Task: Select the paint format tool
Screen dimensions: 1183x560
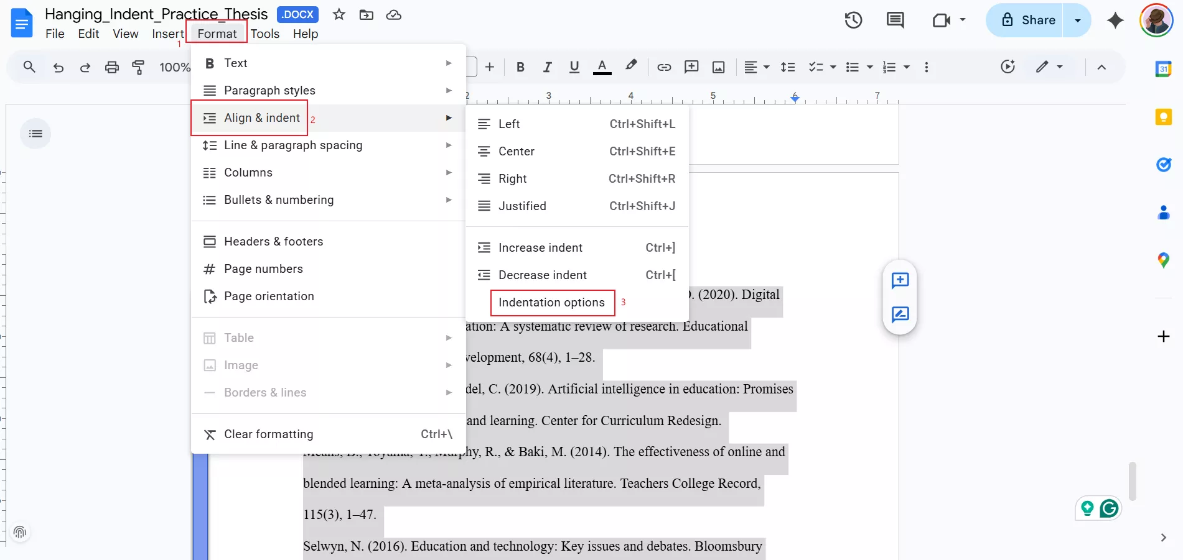Action: pyautogui.click(x=139, y=67)
